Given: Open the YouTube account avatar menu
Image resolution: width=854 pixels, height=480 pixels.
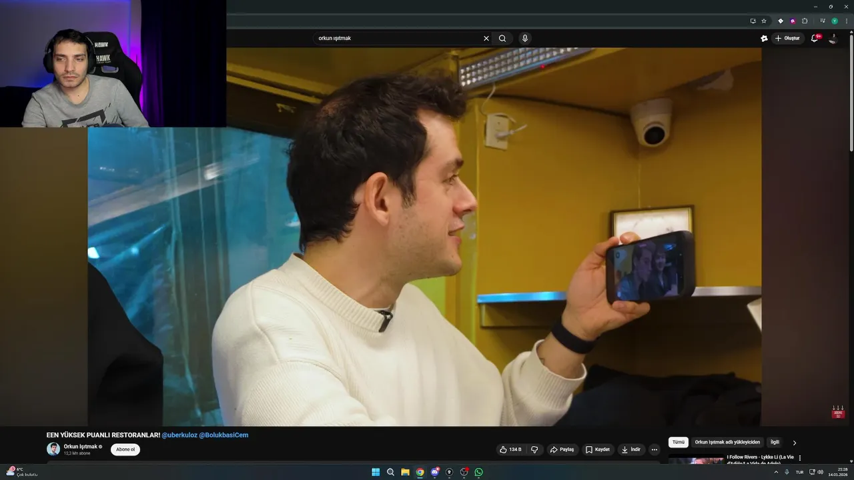Looking at the screenshot, I should (833, 38).
